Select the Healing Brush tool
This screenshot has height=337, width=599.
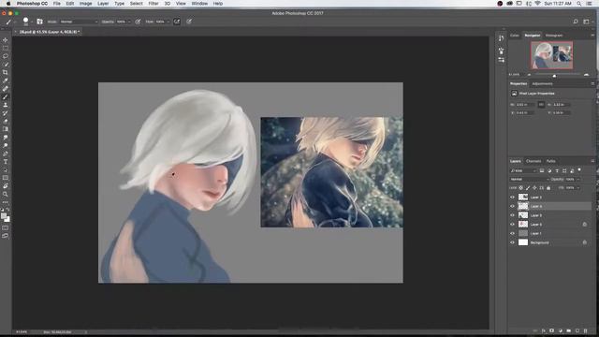pyautogui.click(x=6, y=89)
